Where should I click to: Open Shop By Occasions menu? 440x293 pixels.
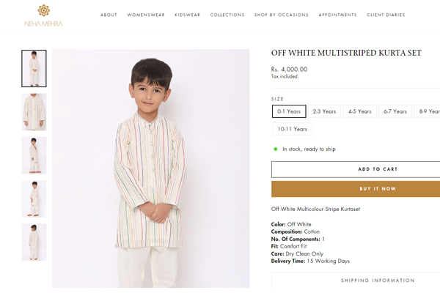(282, 15)
